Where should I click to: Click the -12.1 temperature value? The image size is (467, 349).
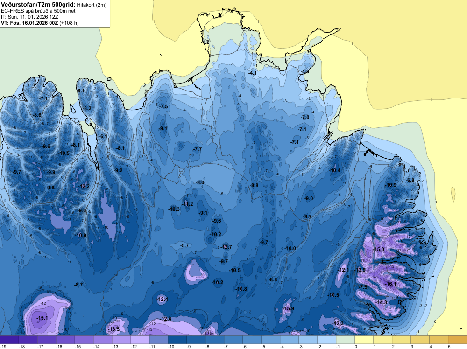(343, 270)
